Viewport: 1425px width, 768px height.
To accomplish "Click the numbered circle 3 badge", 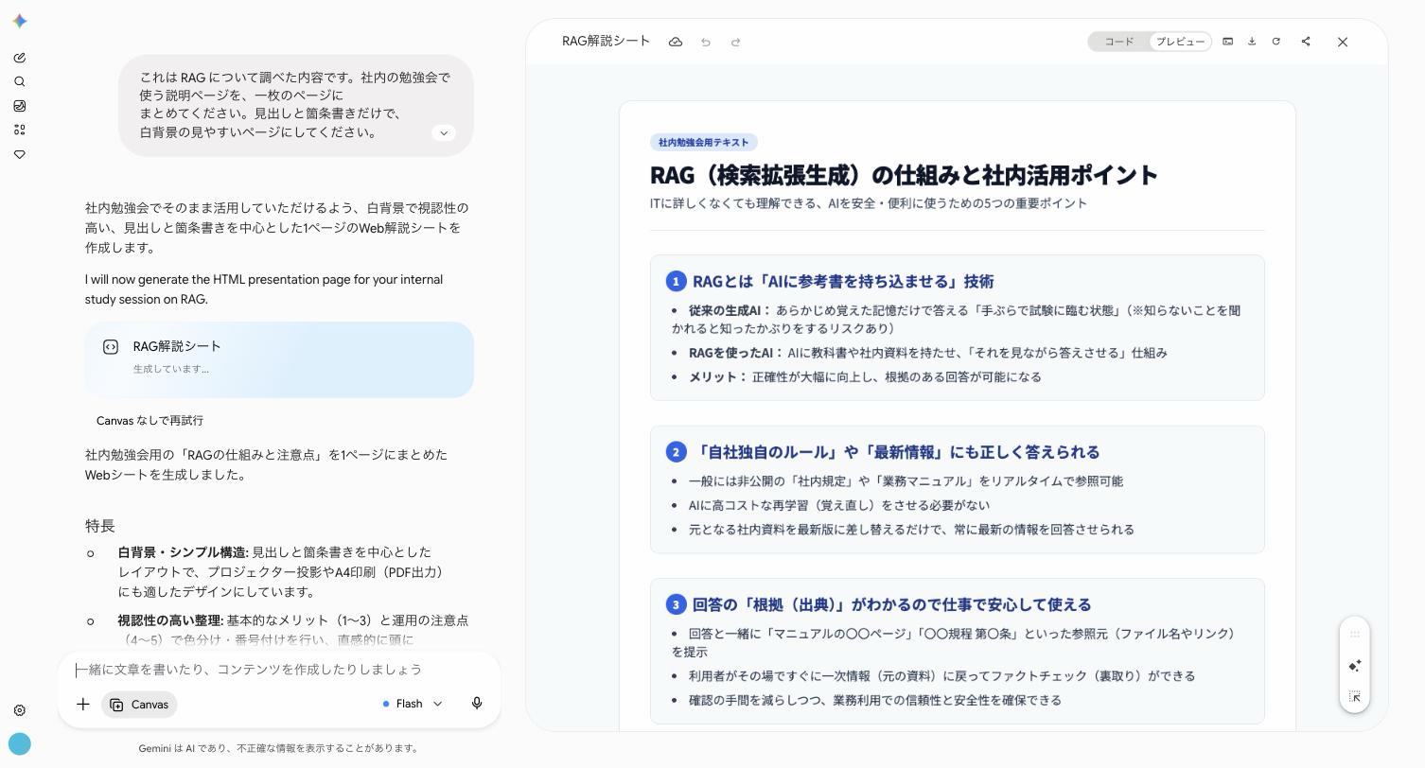I will pos(676,604).
